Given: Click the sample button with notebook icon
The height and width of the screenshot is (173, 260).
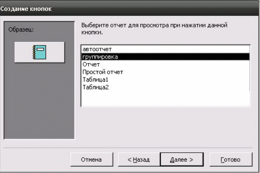Looking at the screenshot, I should point(40,52).
